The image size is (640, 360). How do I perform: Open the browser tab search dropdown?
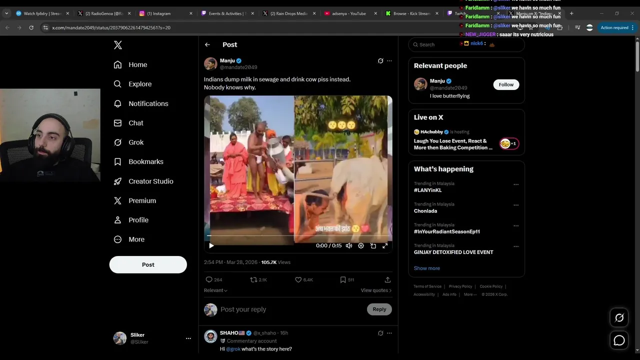tap(6, 13)
